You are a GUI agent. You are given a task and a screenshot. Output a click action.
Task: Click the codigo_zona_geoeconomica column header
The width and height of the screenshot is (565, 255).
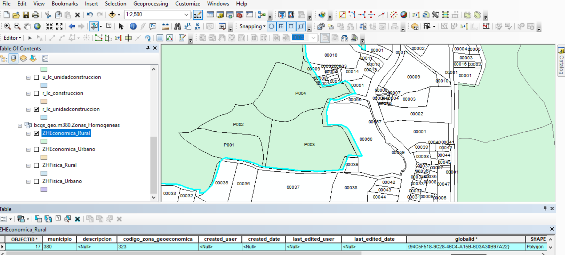pos(158,239)
